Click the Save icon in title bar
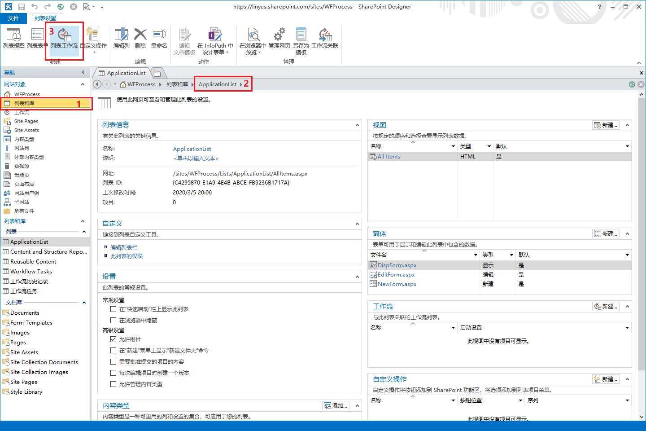Screen dimensions: 646x431 [x=22, y=7]
